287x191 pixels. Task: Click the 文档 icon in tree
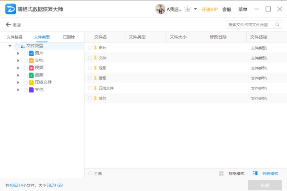point(32,61)
